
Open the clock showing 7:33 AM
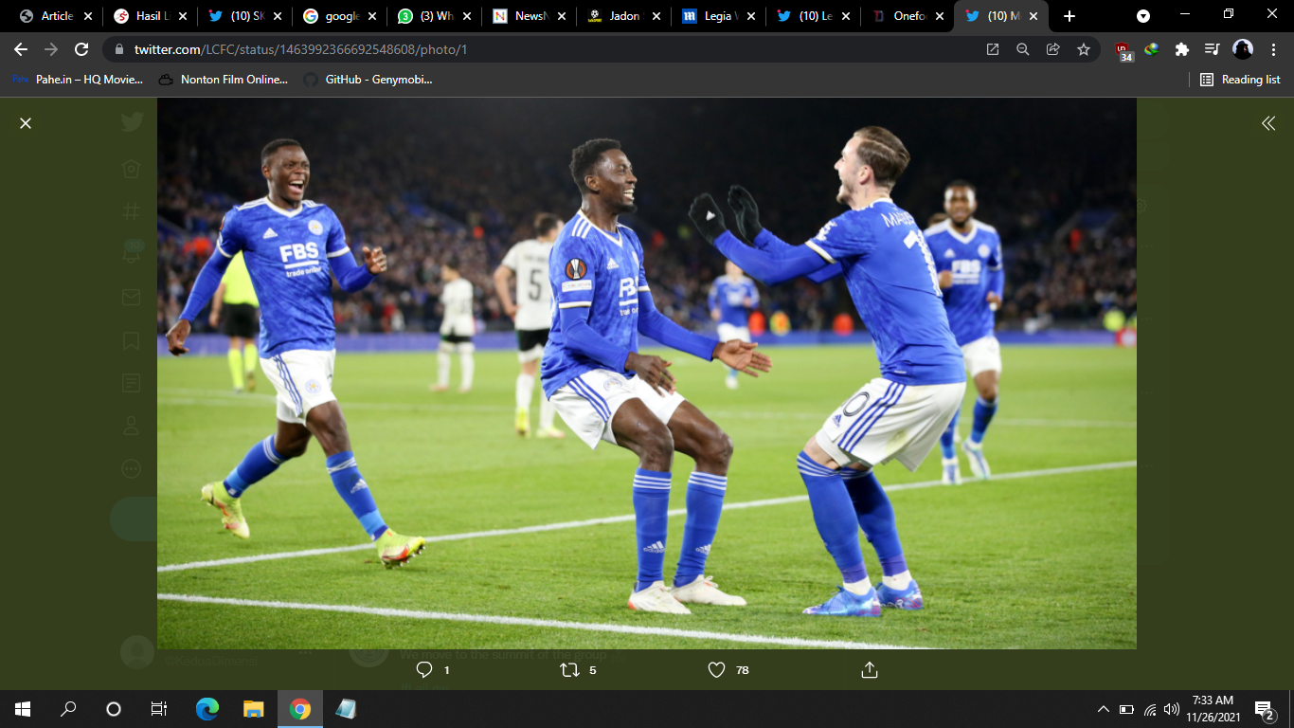(1213, 709)
